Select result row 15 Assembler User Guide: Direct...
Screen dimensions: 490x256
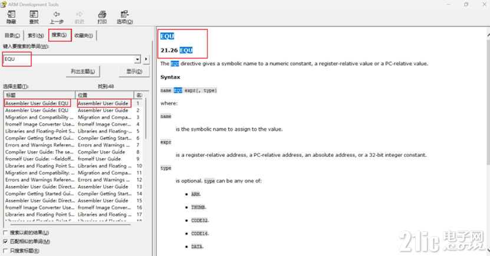click(x=74, y=201)
